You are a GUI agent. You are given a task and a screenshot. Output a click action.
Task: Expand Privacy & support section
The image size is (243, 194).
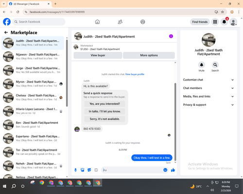point(208,105)
